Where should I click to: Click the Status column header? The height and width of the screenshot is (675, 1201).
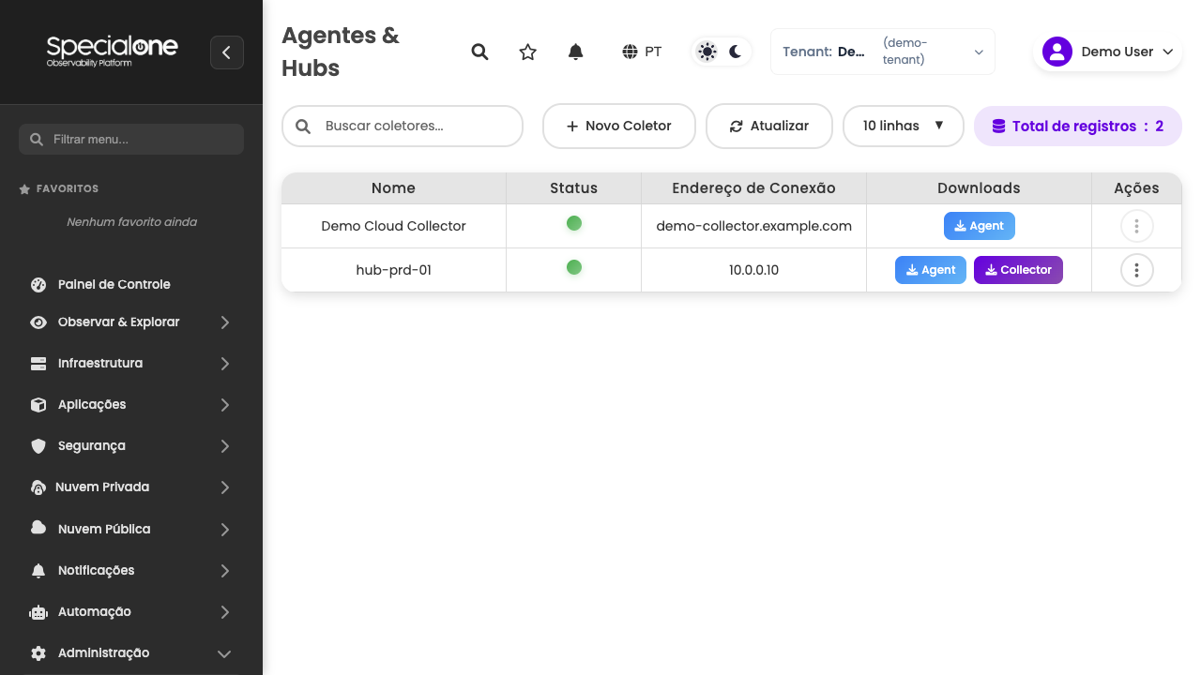point(573,188)
